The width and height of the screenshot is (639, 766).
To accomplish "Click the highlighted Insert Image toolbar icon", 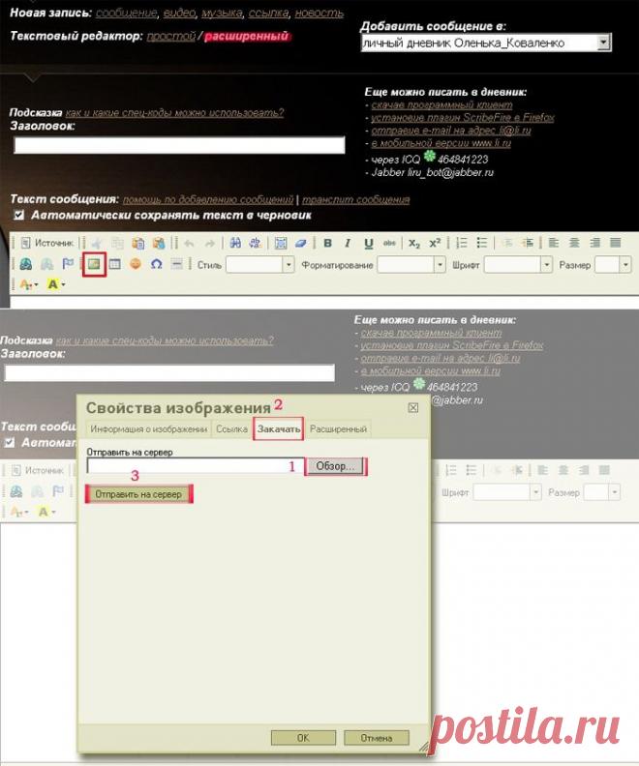I will point(94,263).
